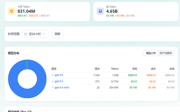180x112 pixels.
Task: Click the green $809.43 actual cost
Action: (133, 75)
